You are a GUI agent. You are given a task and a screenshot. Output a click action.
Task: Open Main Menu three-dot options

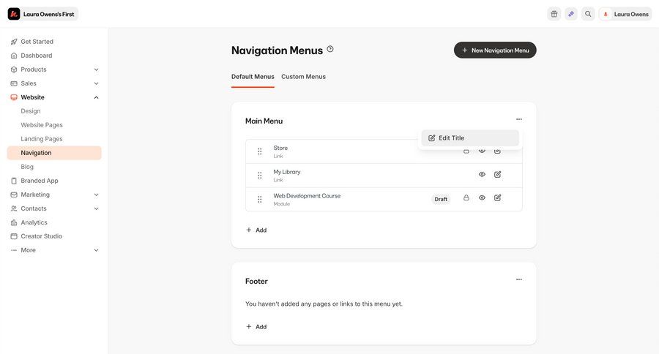tap(519, 119)
